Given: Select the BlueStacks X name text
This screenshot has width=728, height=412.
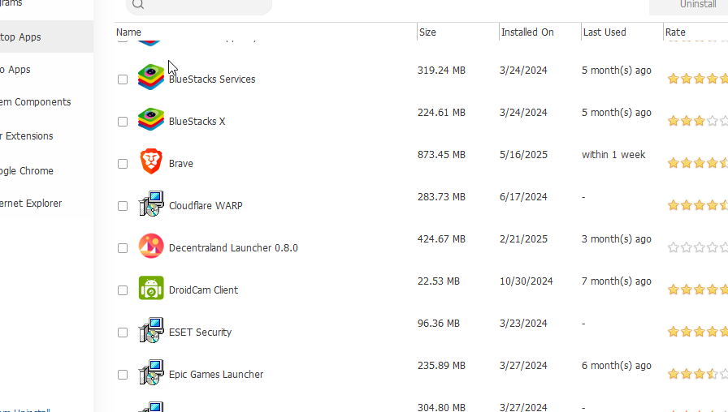Looking at the screenshot, I should point(197,122).
